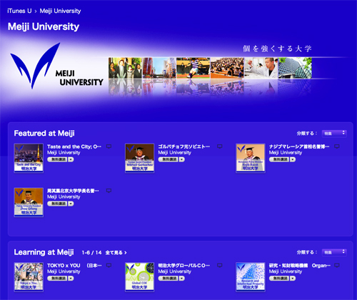This screenshot has width=357, height=300.
Task: Open the Najib Razak ceremony artwork
Action: pyautogui.click(x=251, y=158)
